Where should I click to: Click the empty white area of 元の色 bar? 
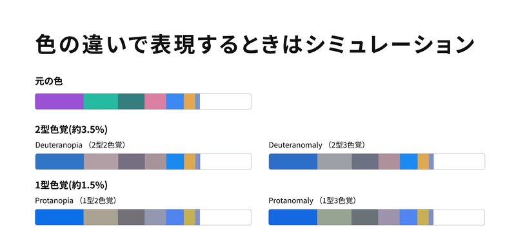225,101
